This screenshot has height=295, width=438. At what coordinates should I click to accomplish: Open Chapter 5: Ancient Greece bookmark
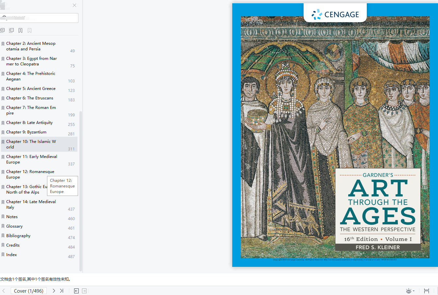click(x=31, y=89)
